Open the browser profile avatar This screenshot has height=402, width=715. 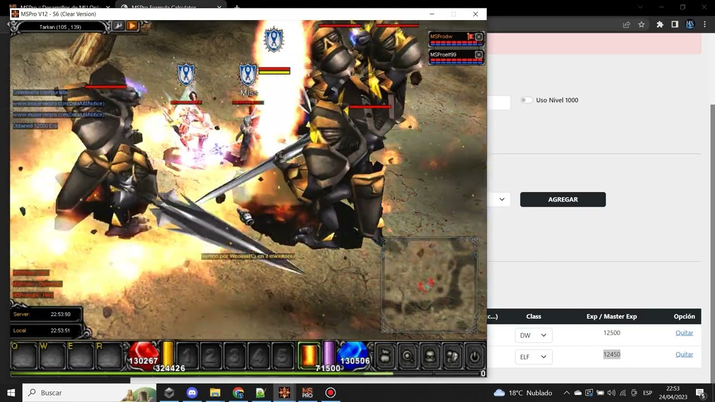(x=690, y=25)
